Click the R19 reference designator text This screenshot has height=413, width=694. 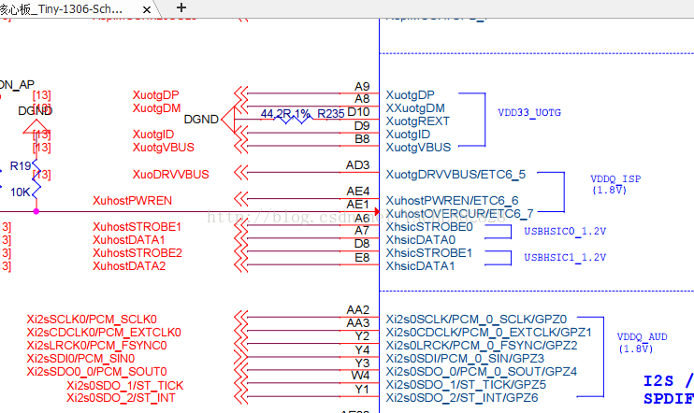tap(21, 166)
